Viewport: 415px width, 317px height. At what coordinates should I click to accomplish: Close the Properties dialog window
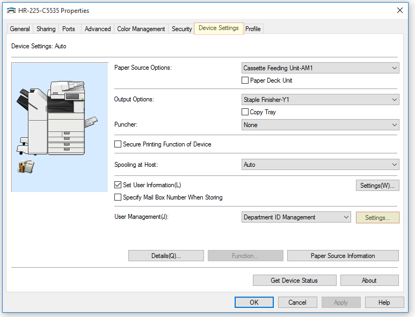coord(399,11)
